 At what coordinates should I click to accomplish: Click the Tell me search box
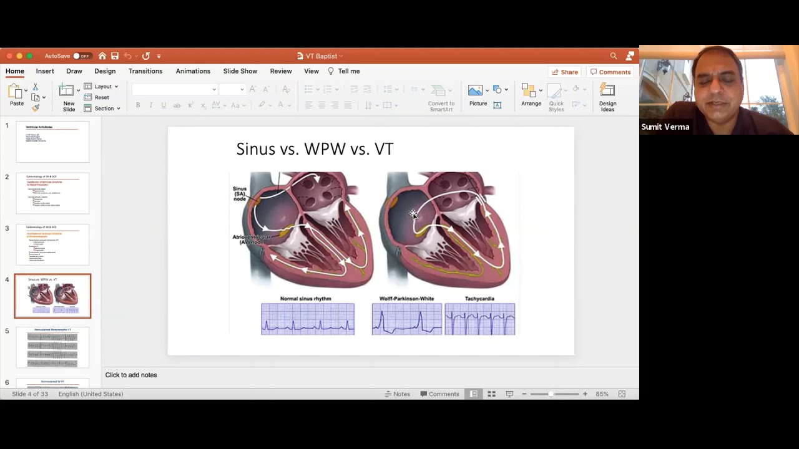[x=344, y=71]
